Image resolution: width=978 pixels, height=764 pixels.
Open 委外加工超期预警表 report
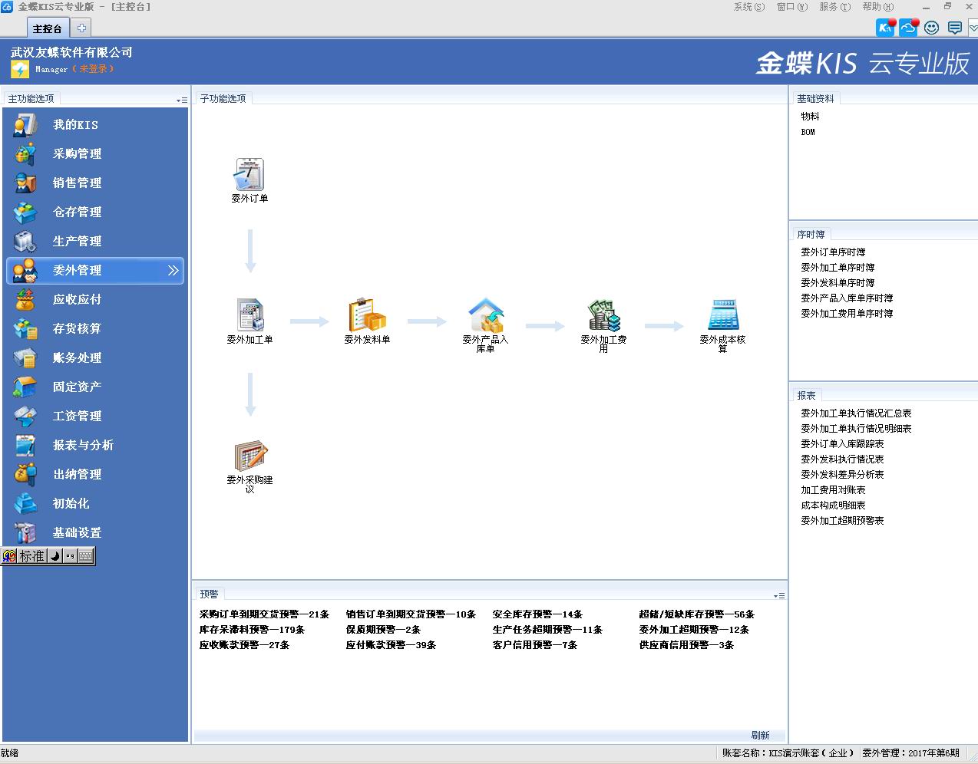click(842, 521)
